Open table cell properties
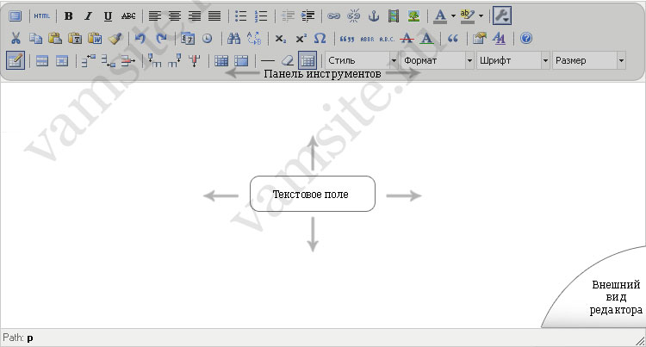646x347 pixels. (62, 61)
